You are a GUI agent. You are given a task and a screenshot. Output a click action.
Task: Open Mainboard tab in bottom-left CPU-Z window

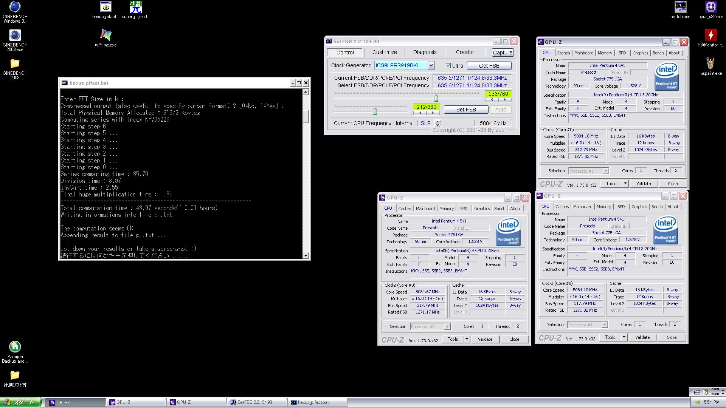point(425,209)
